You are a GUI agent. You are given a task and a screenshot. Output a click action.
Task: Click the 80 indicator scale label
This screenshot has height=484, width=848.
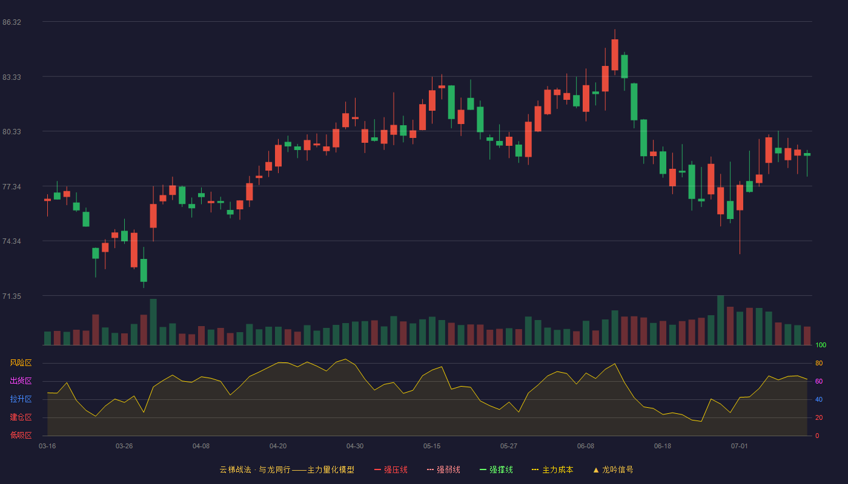tap(819, 363)
